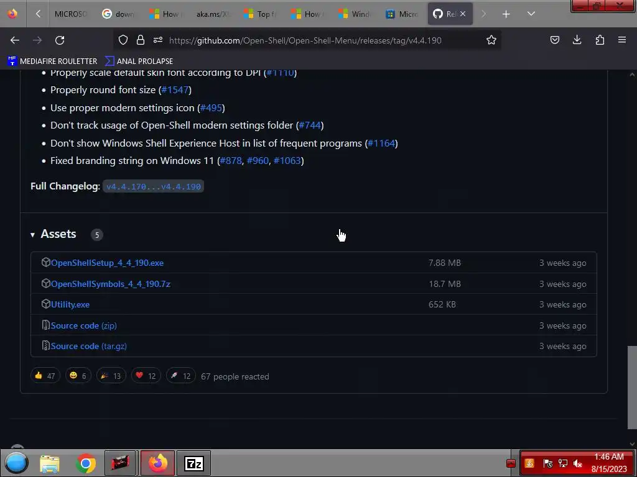637x477 pixels.
Task: Click the scrollbar down arrow
Action: [632, 444]
